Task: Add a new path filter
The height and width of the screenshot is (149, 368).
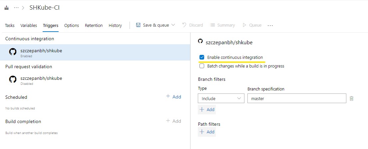Action: tap(207, 132)
